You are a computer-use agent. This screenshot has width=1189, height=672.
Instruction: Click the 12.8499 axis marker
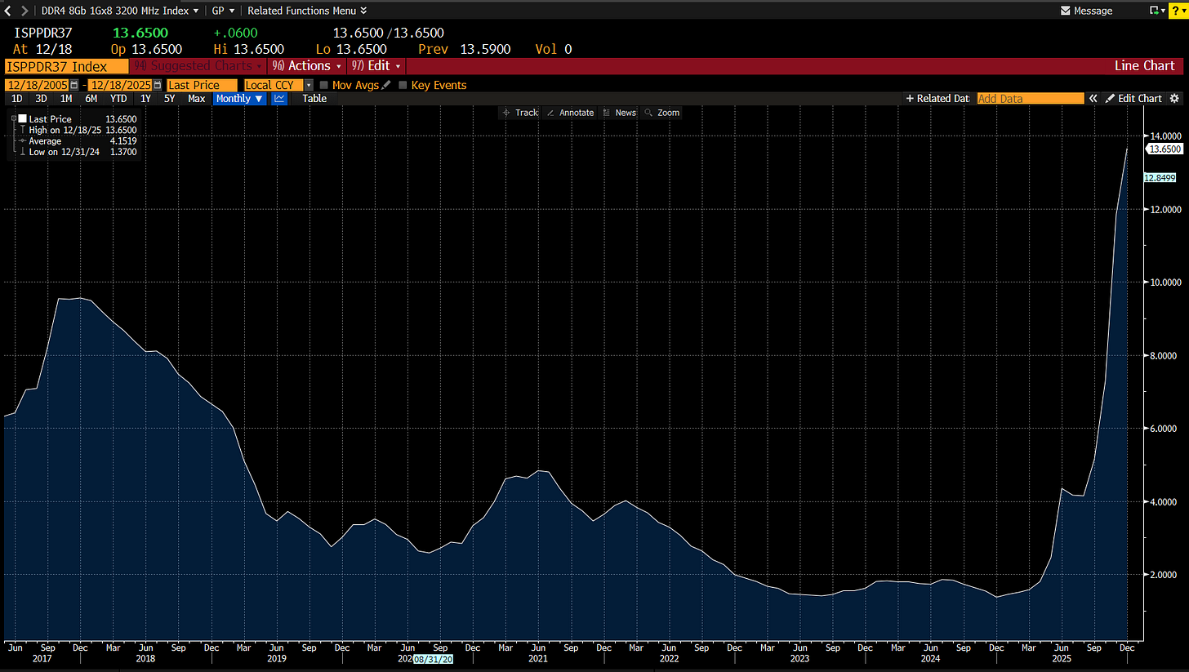pyautogui.click(x=1160, y=177)
